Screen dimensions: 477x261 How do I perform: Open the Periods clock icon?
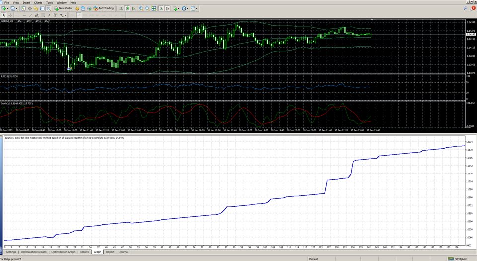[x=184, y=8]
